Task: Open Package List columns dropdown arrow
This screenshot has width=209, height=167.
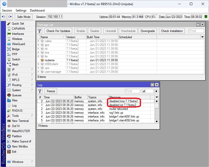Action: pyautogui.click(x=202, y=37)
